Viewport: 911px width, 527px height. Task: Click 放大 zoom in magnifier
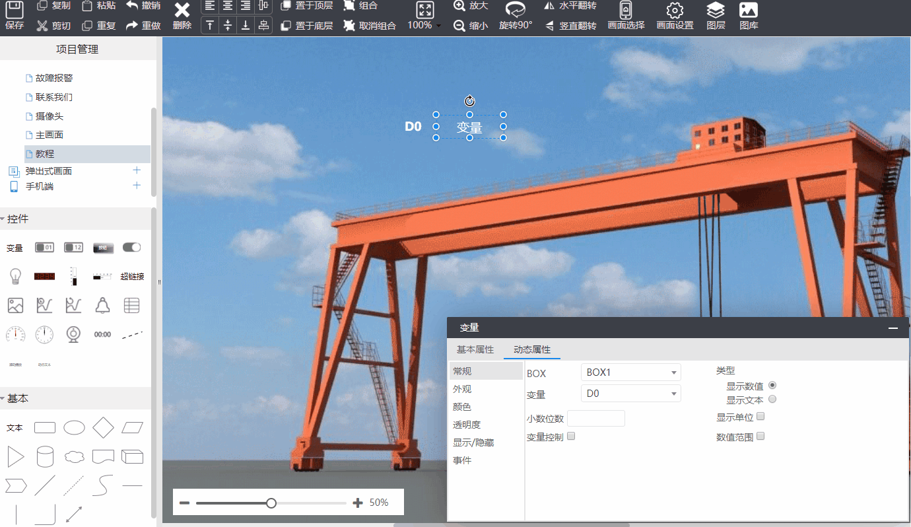[459, 5]
